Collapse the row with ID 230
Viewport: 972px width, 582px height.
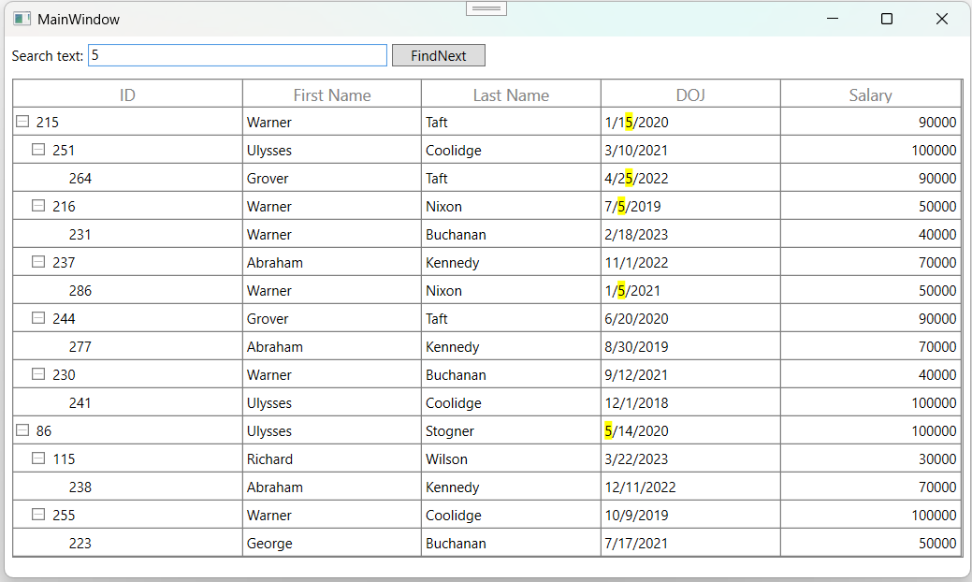pos(38,373)
